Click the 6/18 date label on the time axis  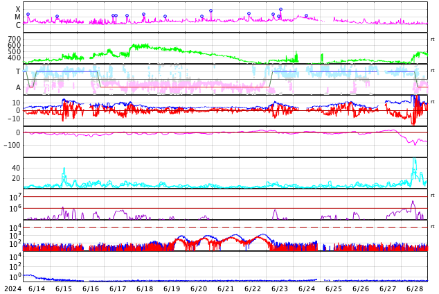point(145,289)
